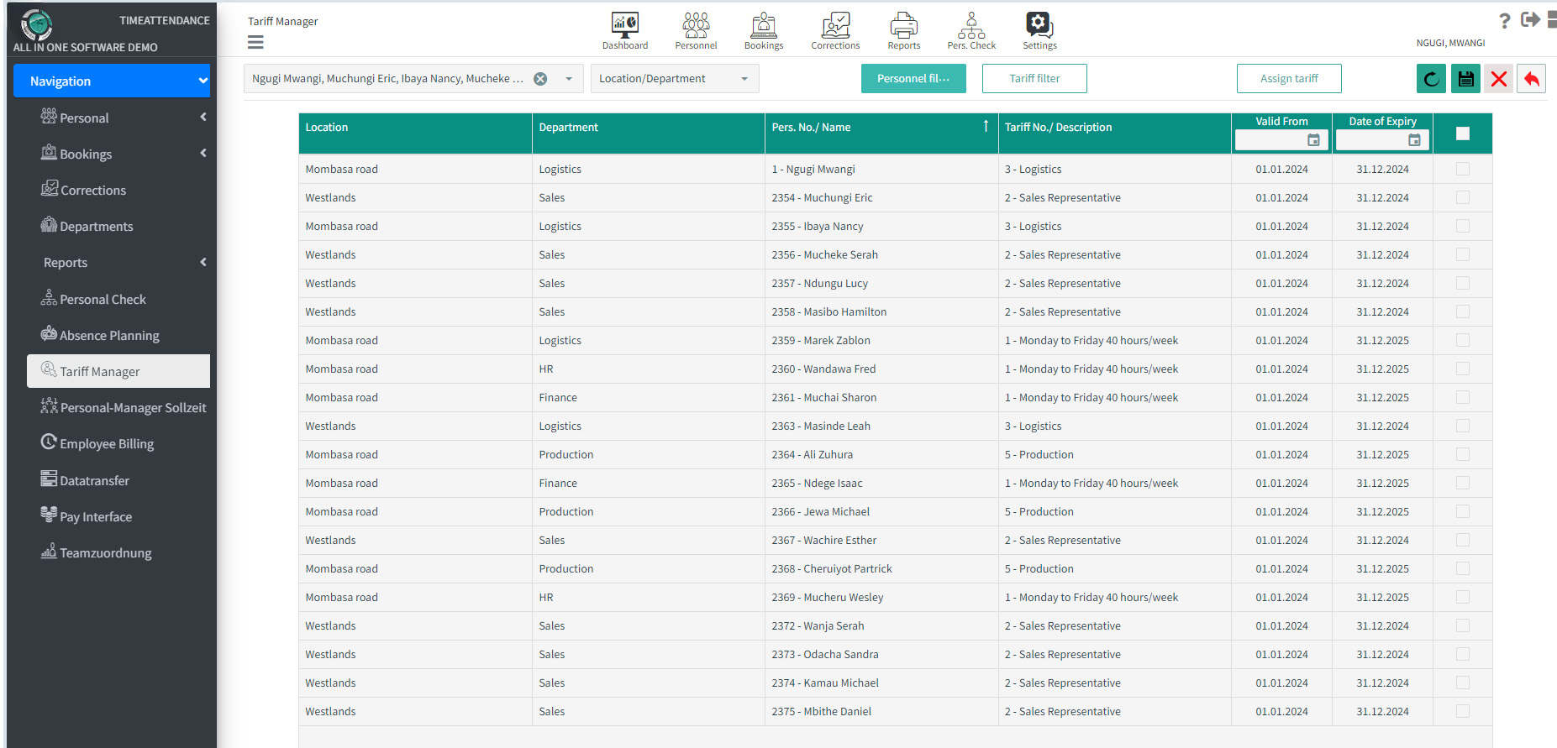1557x748 pixels.
Task: Toggle the hamburger menu under Tariff Manager
Action: tap(255, 42)
